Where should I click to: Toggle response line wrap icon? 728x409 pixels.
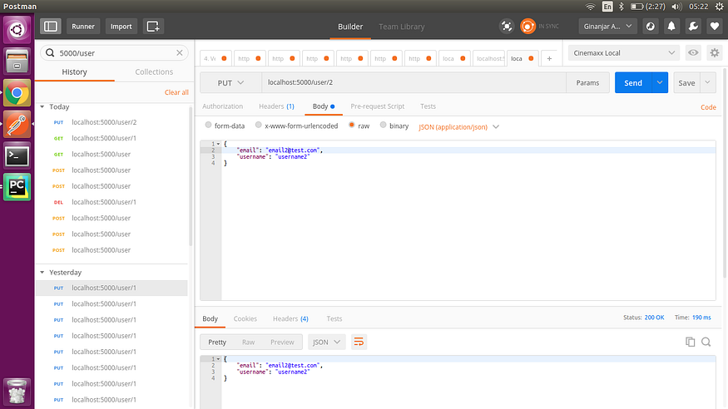[359, 342]
